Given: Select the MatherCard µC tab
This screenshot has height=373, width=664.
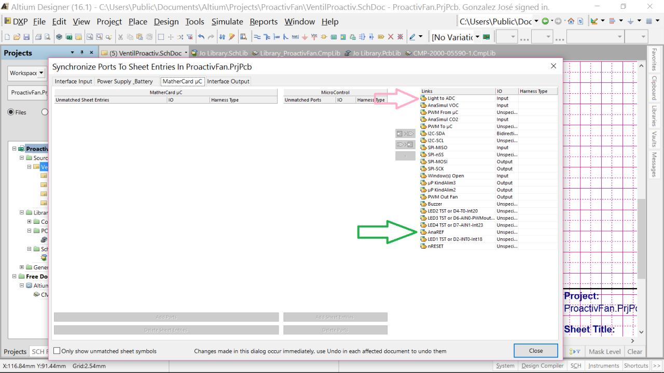Looking at the screenshot, I should 182,81.
